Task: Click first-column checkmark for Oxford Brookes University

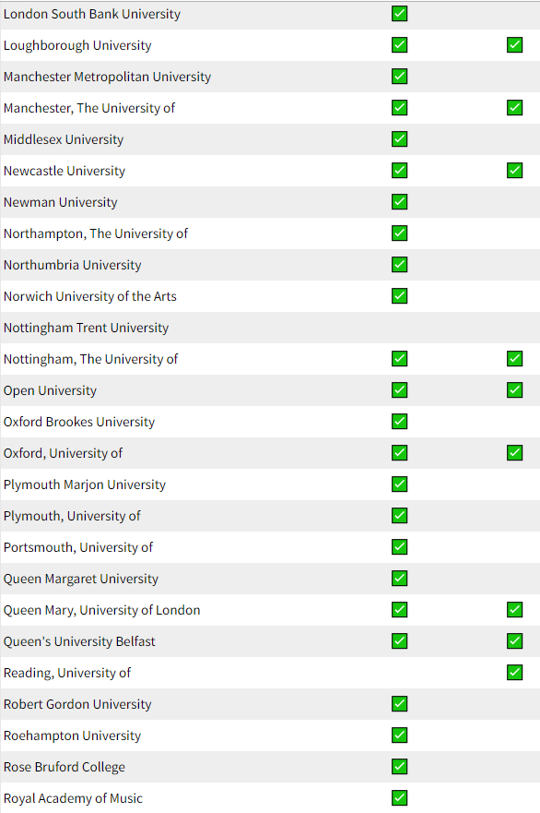Action: pyautogui.click(x=399, y=422)
